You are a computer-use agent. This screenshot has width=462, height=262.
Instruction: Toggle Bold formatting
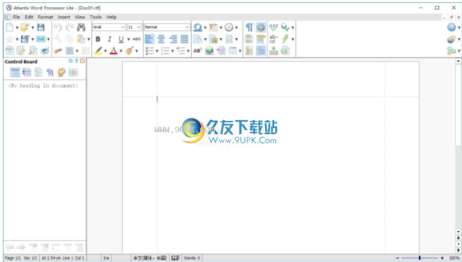[98, 39]
